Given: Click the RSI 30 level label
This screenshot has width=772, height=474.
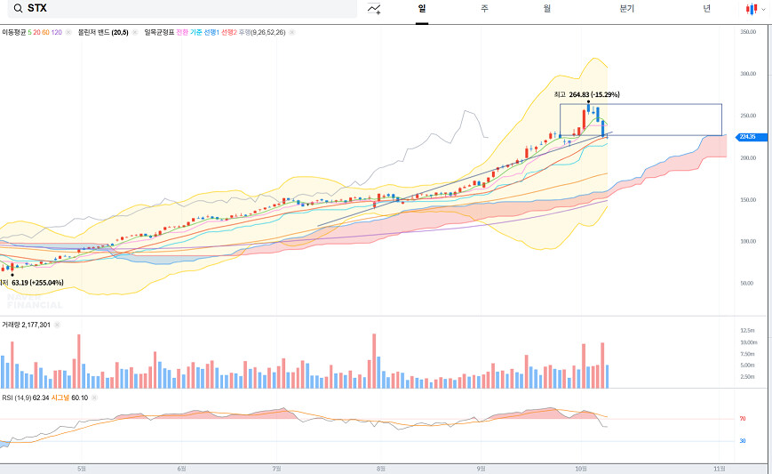Looking at the screenshot, I should tap(743, 441).
